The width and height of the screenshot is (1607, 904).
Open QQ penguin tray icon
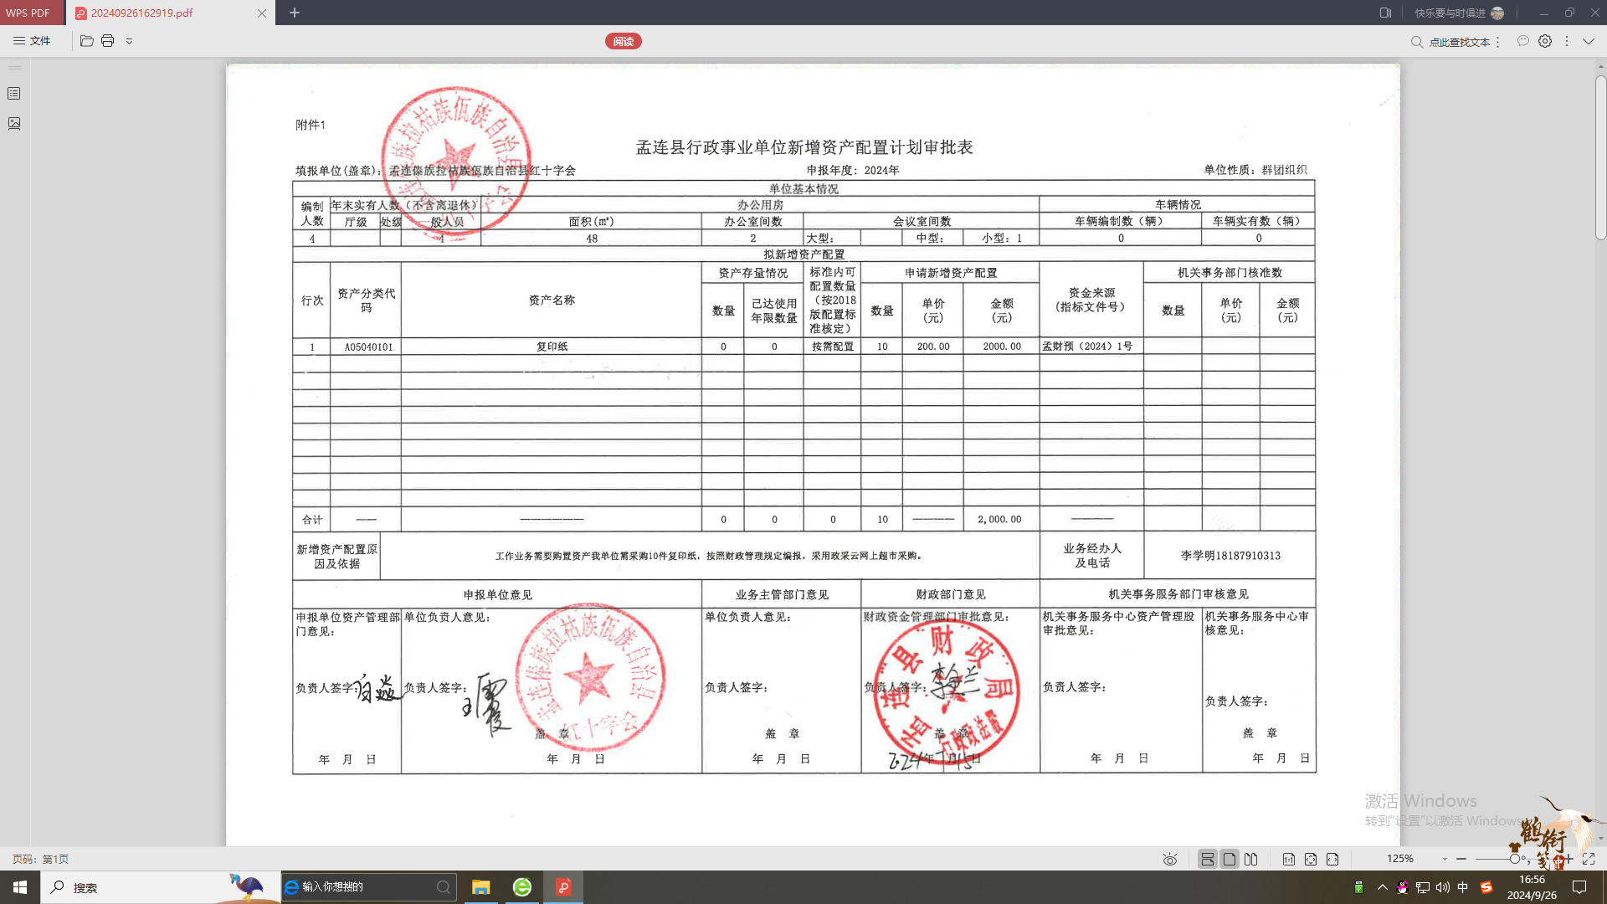(x=1402, y=887)
